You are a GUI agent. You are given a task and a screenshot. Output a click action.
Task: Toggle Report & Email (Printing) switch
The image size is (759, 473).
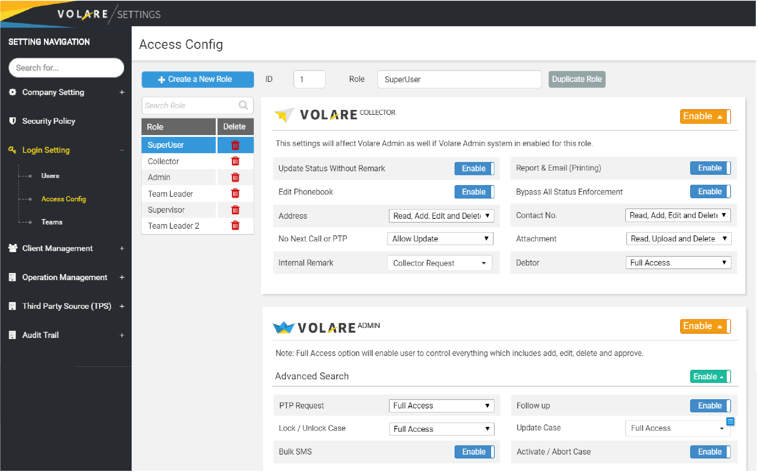711,168
